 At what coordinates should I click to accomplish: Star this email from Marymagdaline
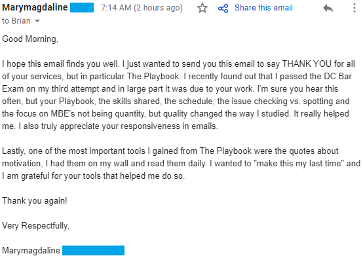pyautogui.click(x=202, y=8)
